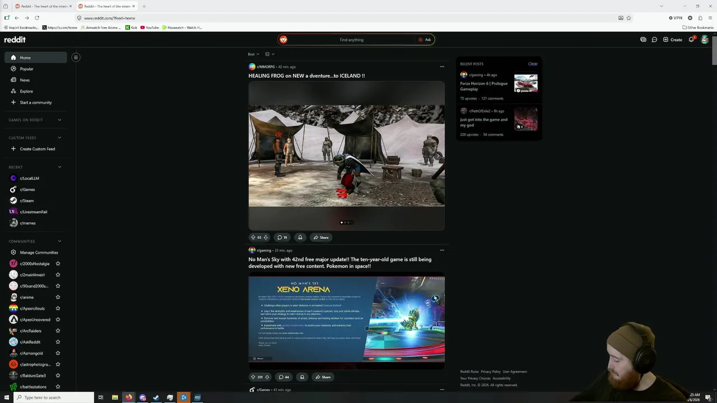Share the HEALING FROG post
This screenshot has height=403, width=717.
click(322, 237)
